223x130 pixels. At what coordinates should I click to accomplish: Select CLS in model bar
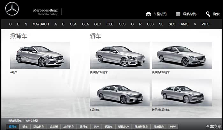[150, 24]
